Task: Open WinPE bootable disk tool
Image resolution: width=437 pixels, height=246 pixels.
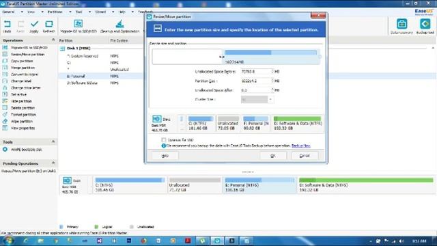Action: [x=26, y=150]
